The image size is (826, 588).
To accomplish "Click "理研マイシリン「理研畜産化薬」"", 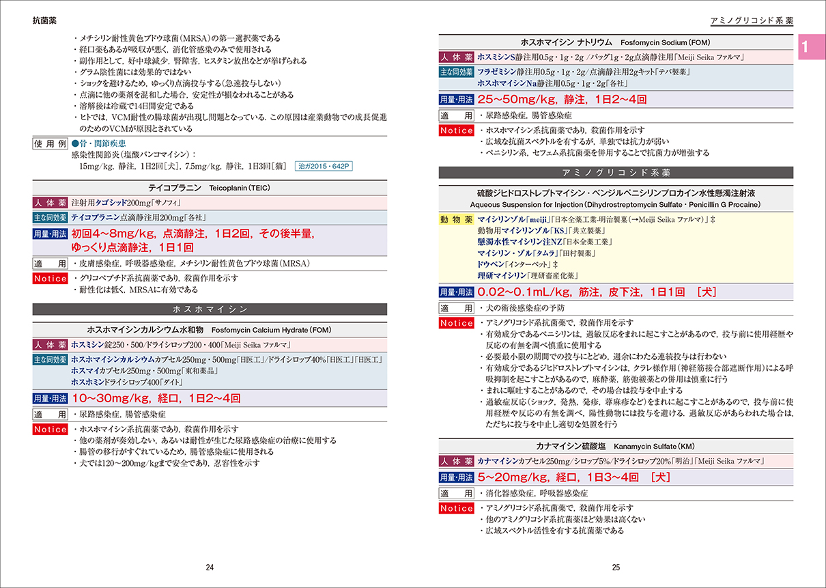I will (x=528, y=275).
